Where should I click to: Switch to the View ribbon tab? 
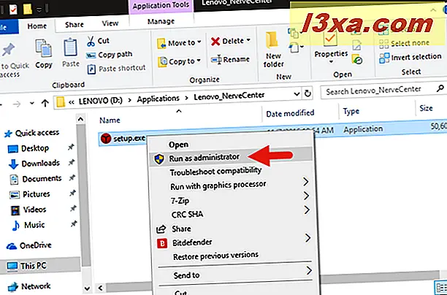point(110,23)
